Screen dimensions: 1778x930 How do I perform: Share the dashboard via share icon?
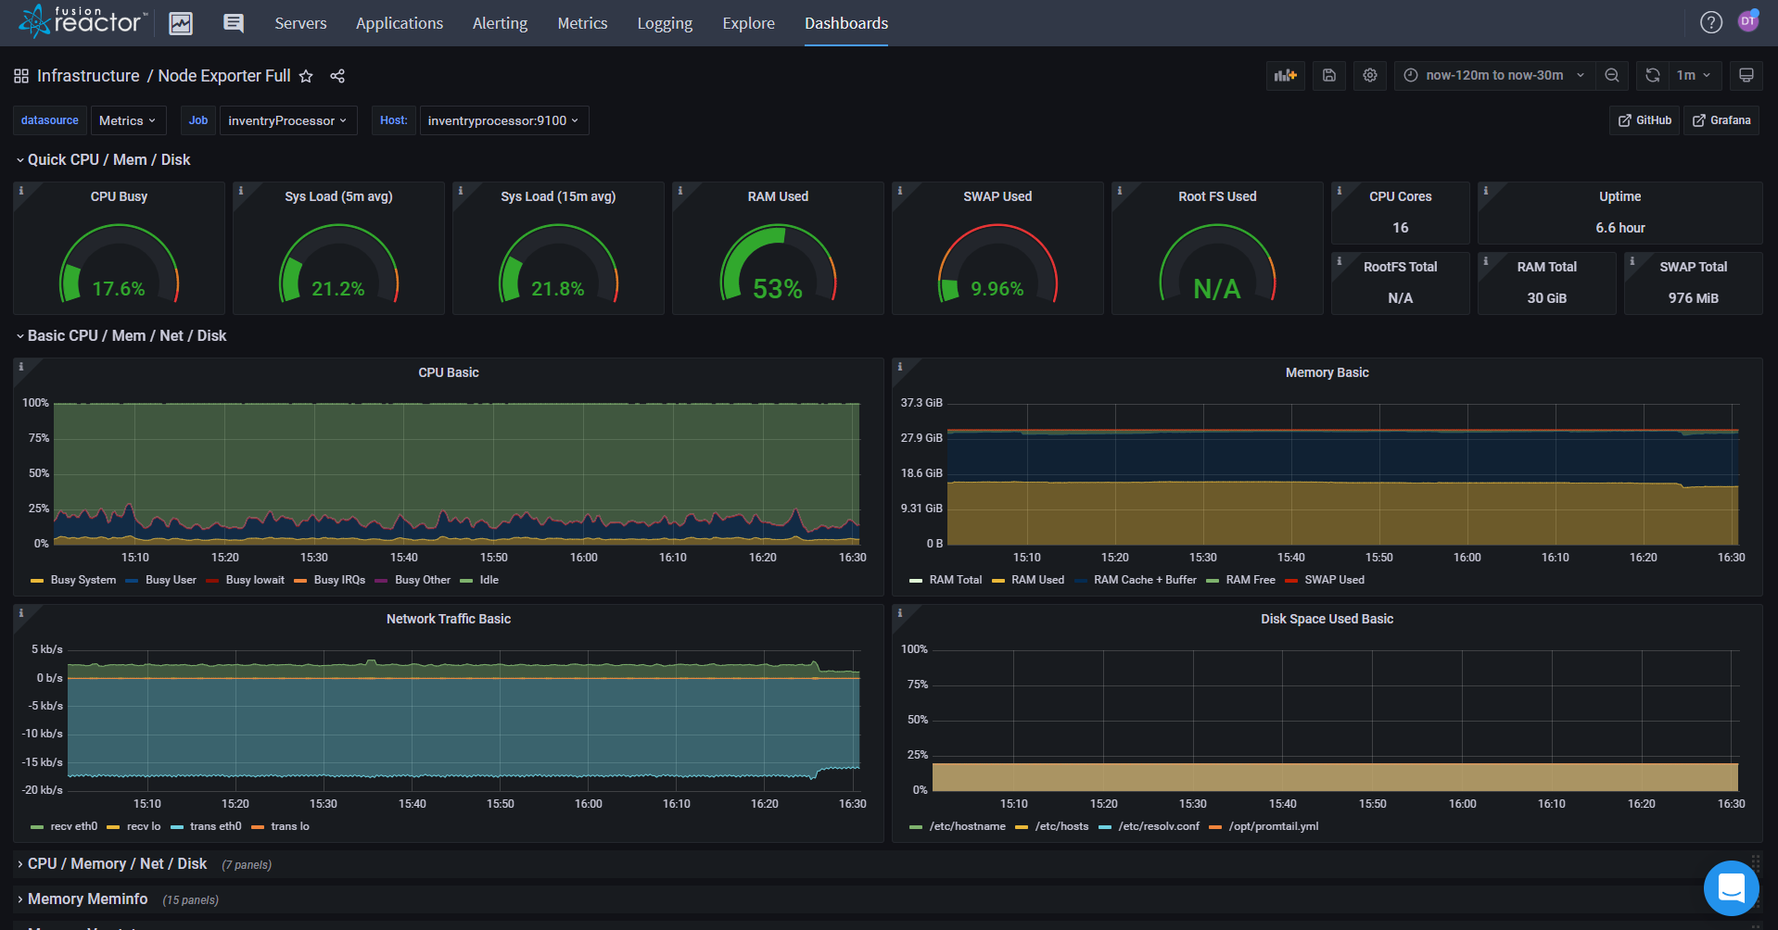coord(337,76)
